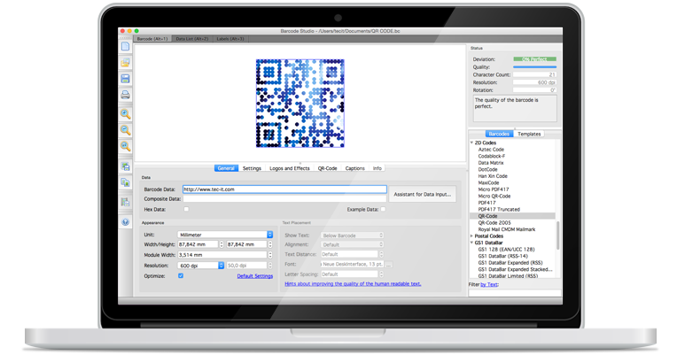Switch to the Templates panel tab
Screen dimensions: 677x355
click(529, 135)
